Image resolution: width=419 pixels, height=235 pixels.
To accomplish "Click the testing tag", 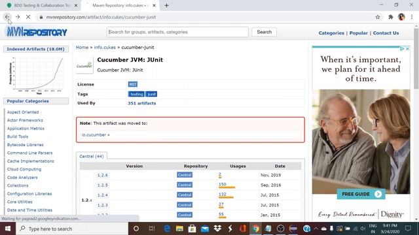I will pyautogui.click(x=137, y=94).
